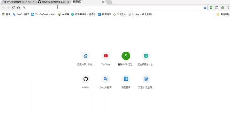This screenshot has height=129, width=230.
Task: Open the globe forum shortcut tile
Action: click(x=146, y=82)
